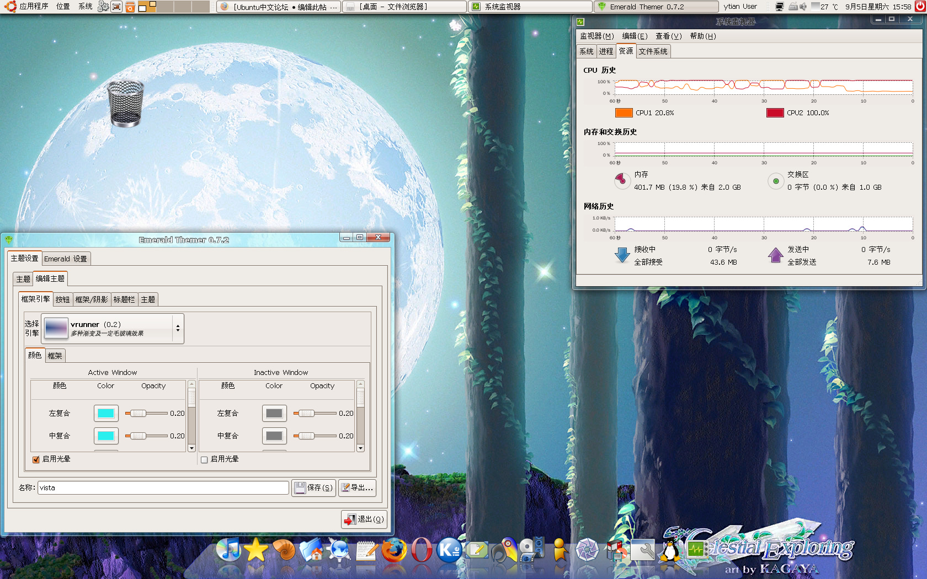This screenshot has height=579, width=927.
Task: Click the 退出 button in Emerald
Action: [x=364, y=519]
